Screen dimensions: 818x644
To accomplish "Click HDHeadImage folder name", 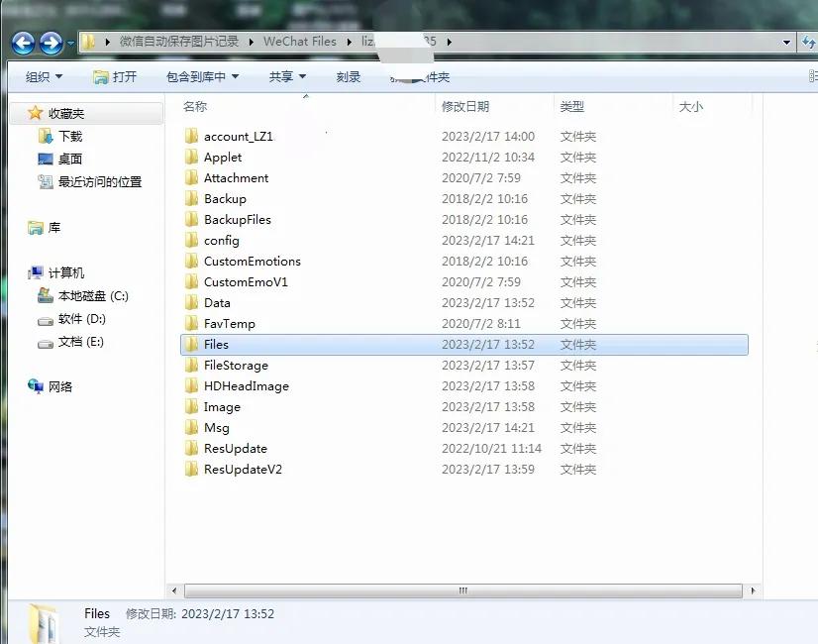I will click(247, 386).
